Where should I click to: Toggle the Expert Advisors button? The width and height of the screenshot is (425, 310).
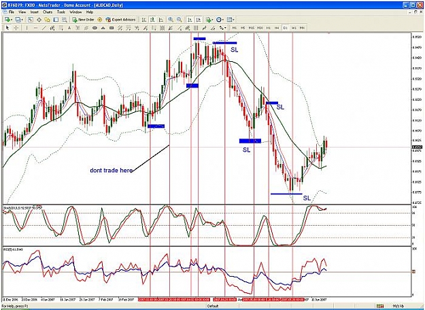120,20
